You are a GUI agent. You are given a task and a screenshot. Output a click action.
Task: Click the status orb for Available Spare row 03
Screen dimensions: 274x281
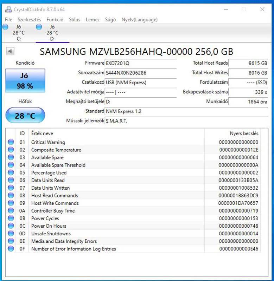coord(11,157)
